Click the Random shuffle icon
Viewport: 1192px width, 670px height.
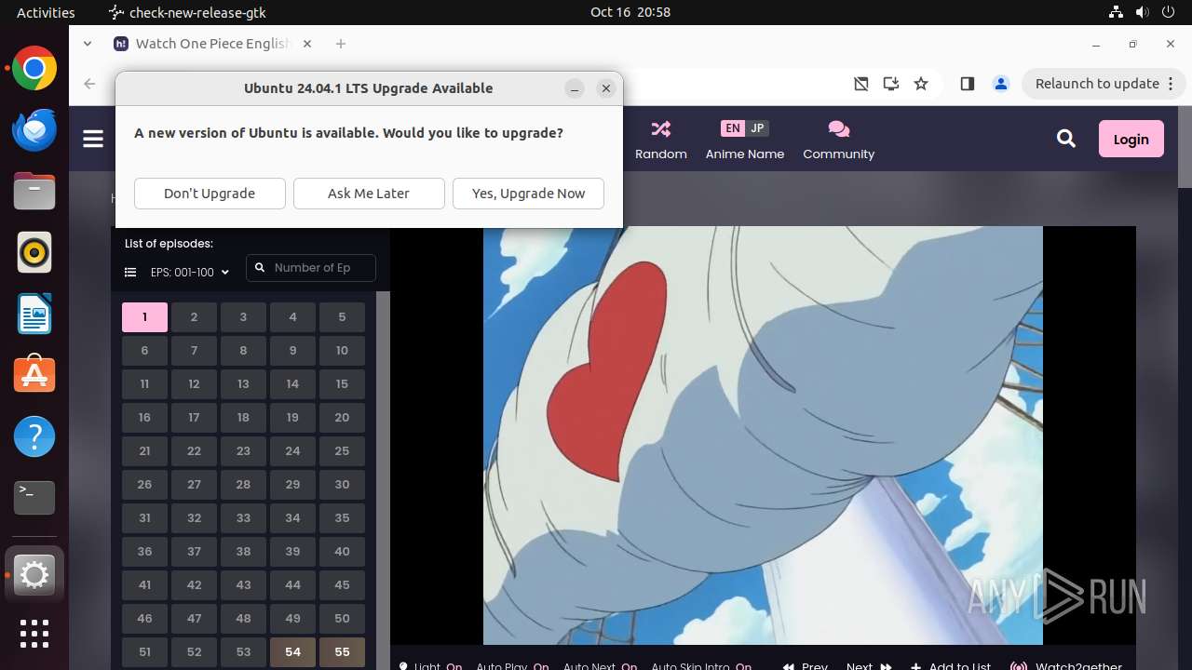tap(661, 128)
